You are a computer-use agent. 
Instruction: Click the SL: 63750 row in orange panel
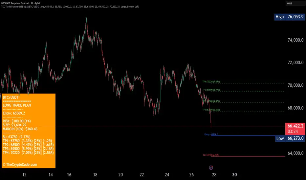(x=17, y=137)
